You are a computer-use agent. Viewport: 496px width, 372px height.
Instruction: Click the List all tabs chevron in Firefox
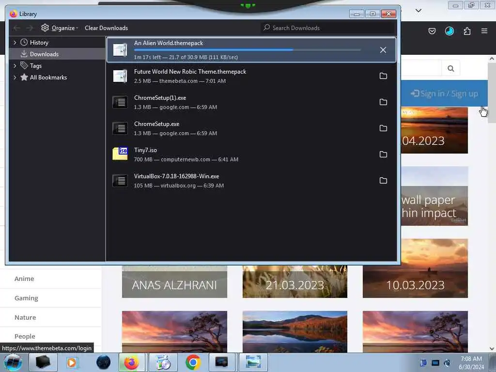pos(418,11)
